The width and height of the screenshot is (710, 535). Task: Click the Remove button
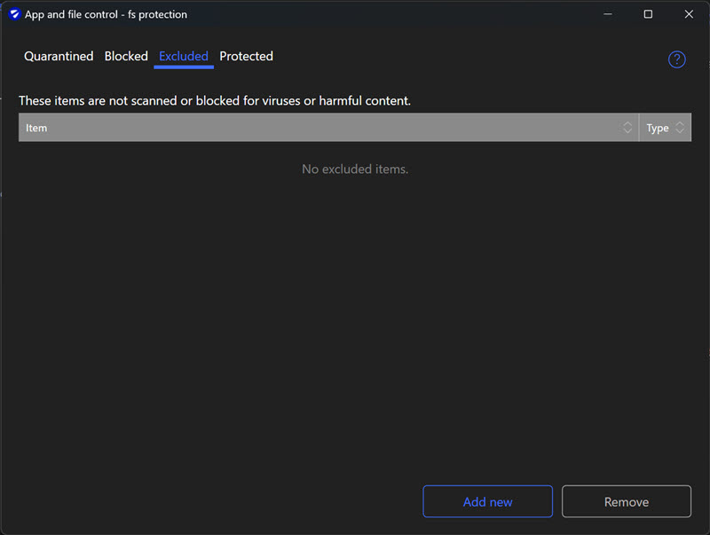point(627,501)
